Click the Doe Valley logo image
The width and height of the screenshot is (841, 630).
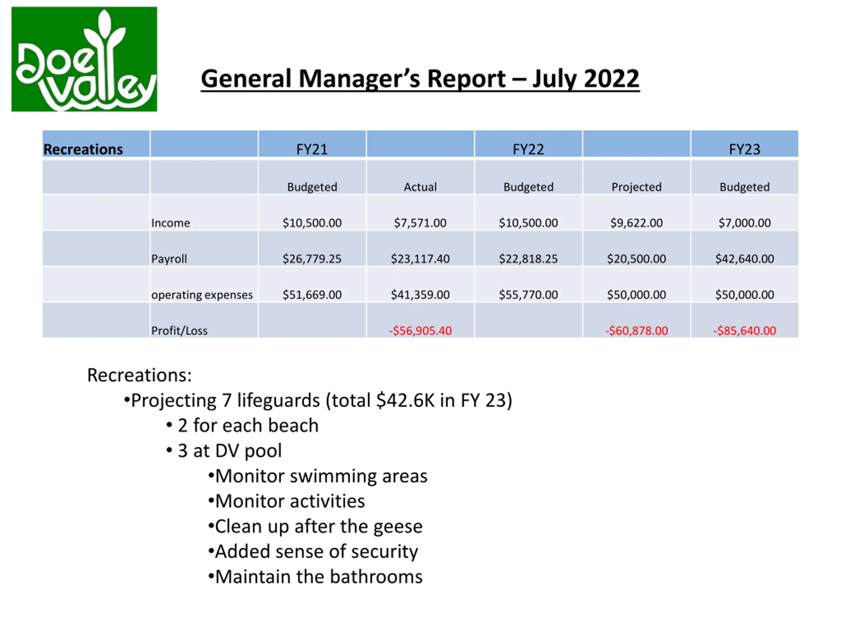[x=84, y=59]
